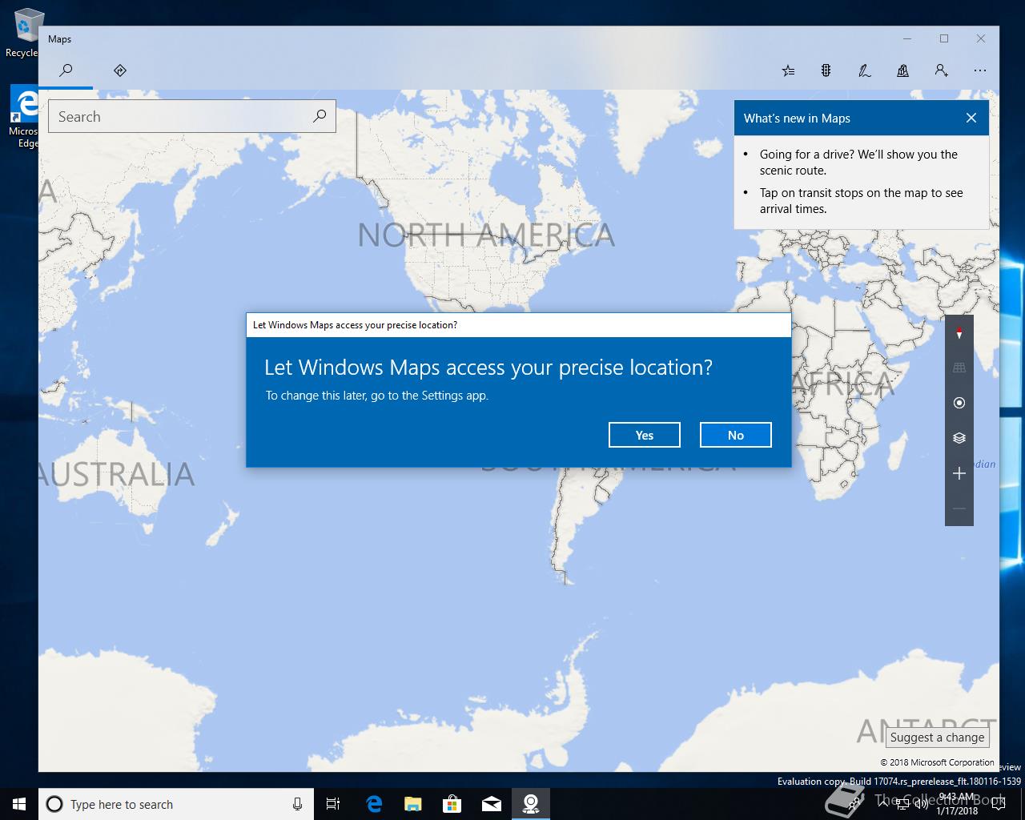This screenshot has height=820, width=1025.
Task: Rotate map north using compass icon
Action: [x=959, y=332]
